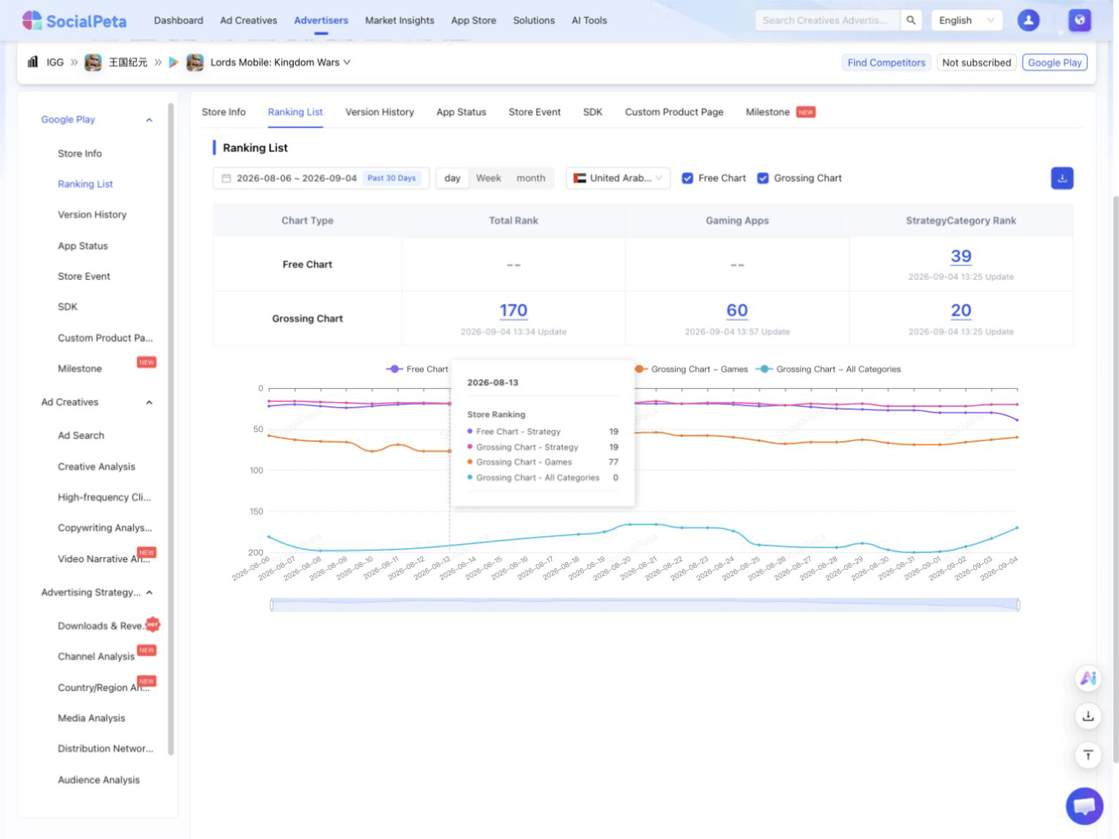The width and height of the screenshot is (1119, 839).
Task: Open the Strategy free rank 39 link
Action: (961, 257)
